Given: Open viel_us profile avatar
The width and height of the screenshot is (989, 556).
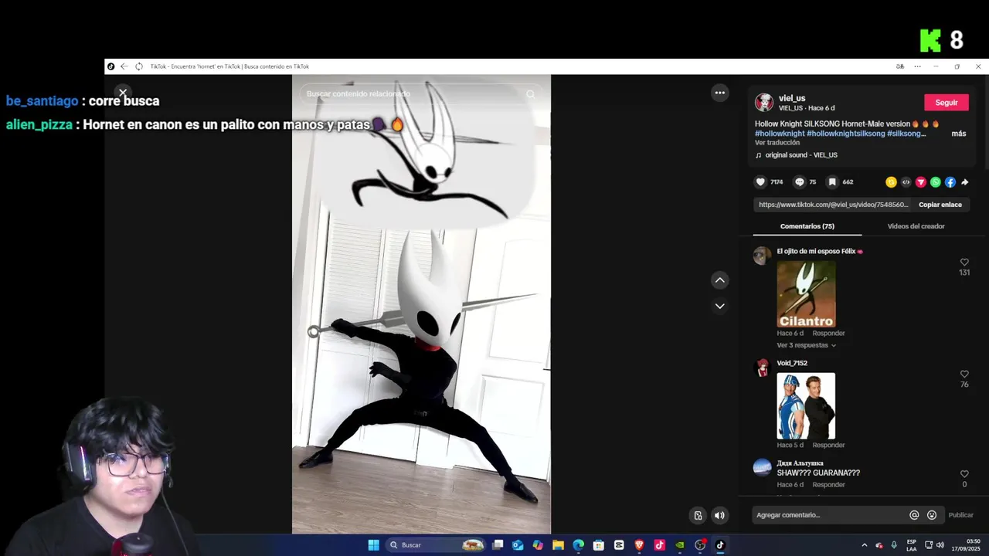Looking at the screenshot, I should (x=763, y=103).
